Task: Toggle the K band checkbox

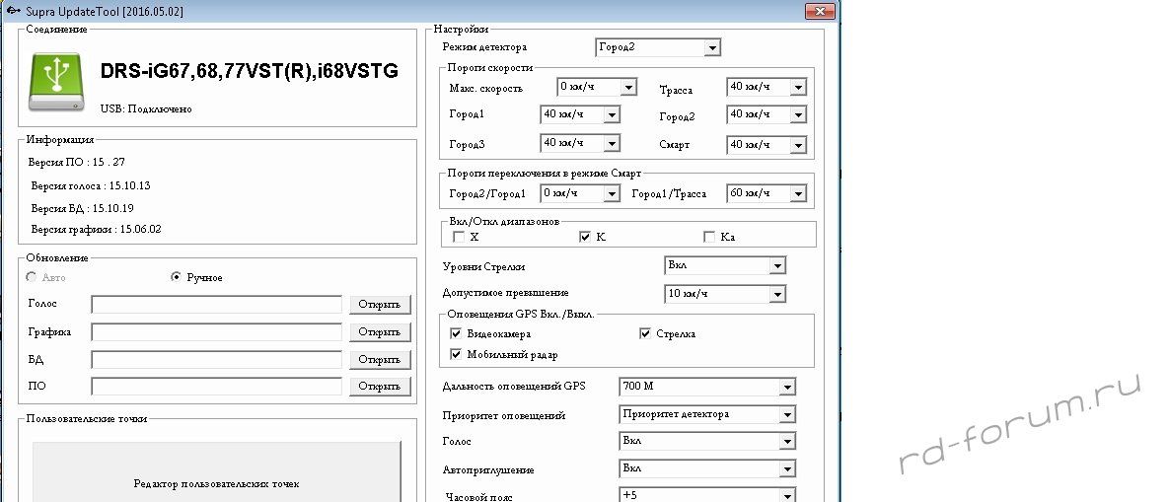Action: click(585, 237)
